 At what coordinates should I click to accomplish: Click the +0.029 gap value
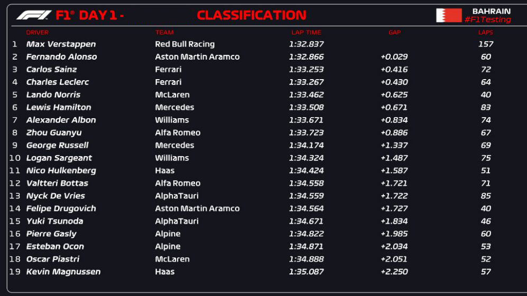394,56
